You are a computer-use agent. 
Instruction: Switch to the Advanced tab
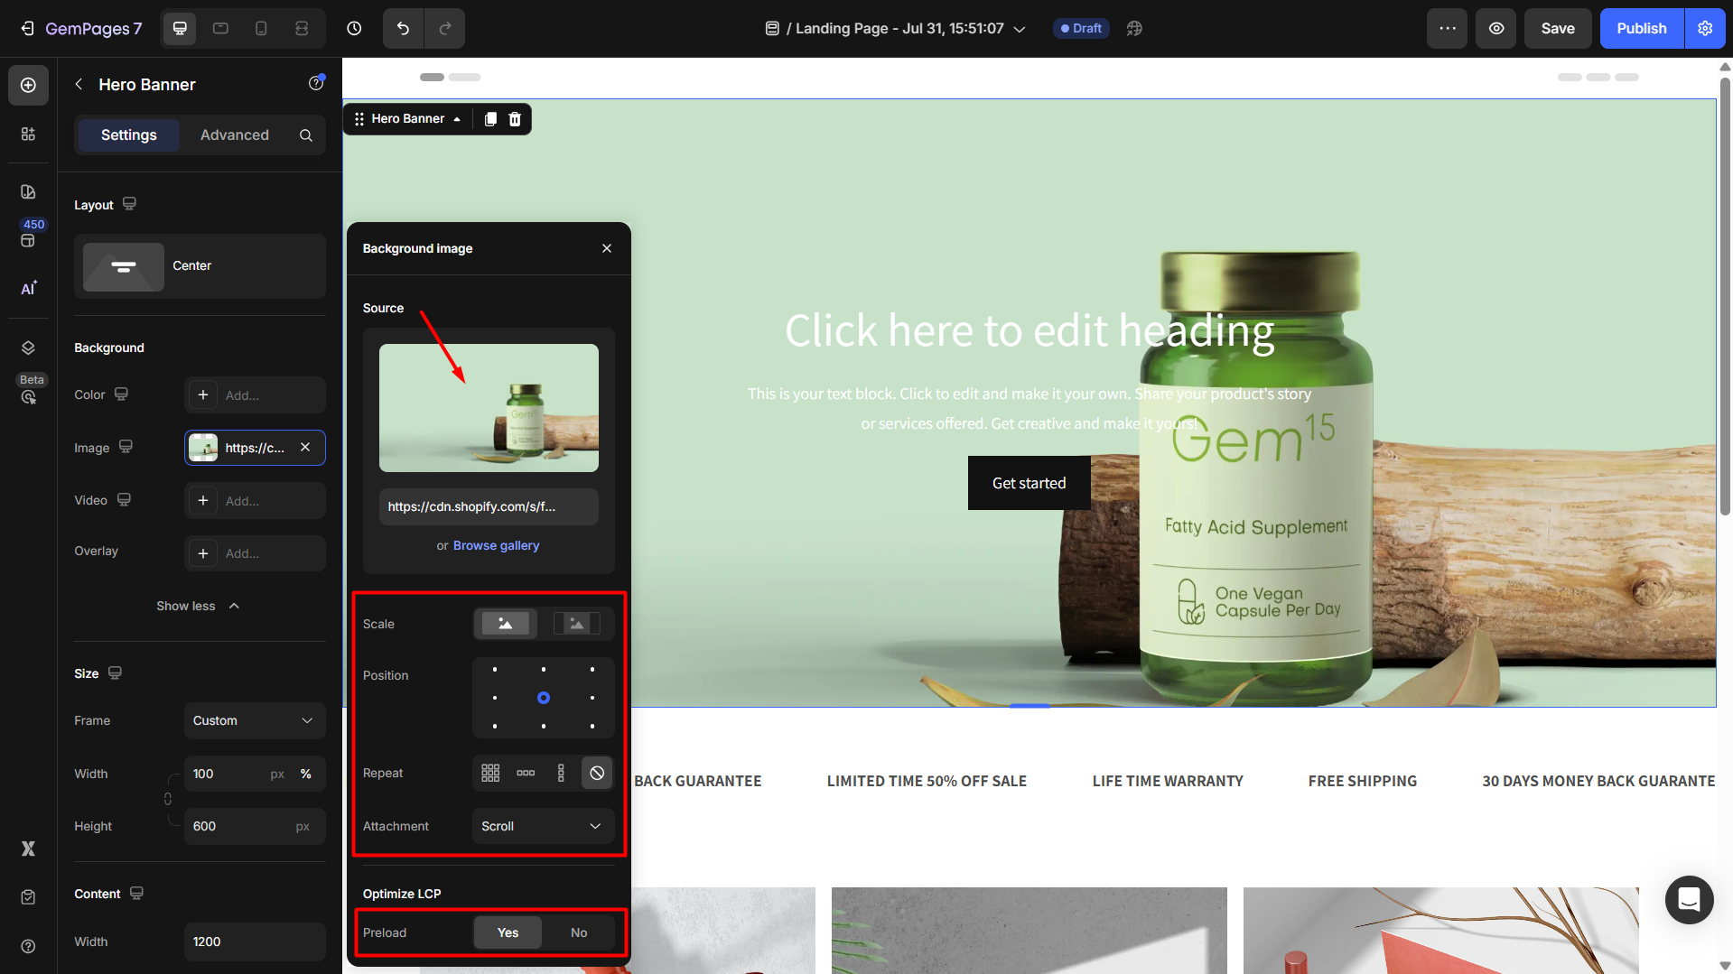tap(234, 135)
